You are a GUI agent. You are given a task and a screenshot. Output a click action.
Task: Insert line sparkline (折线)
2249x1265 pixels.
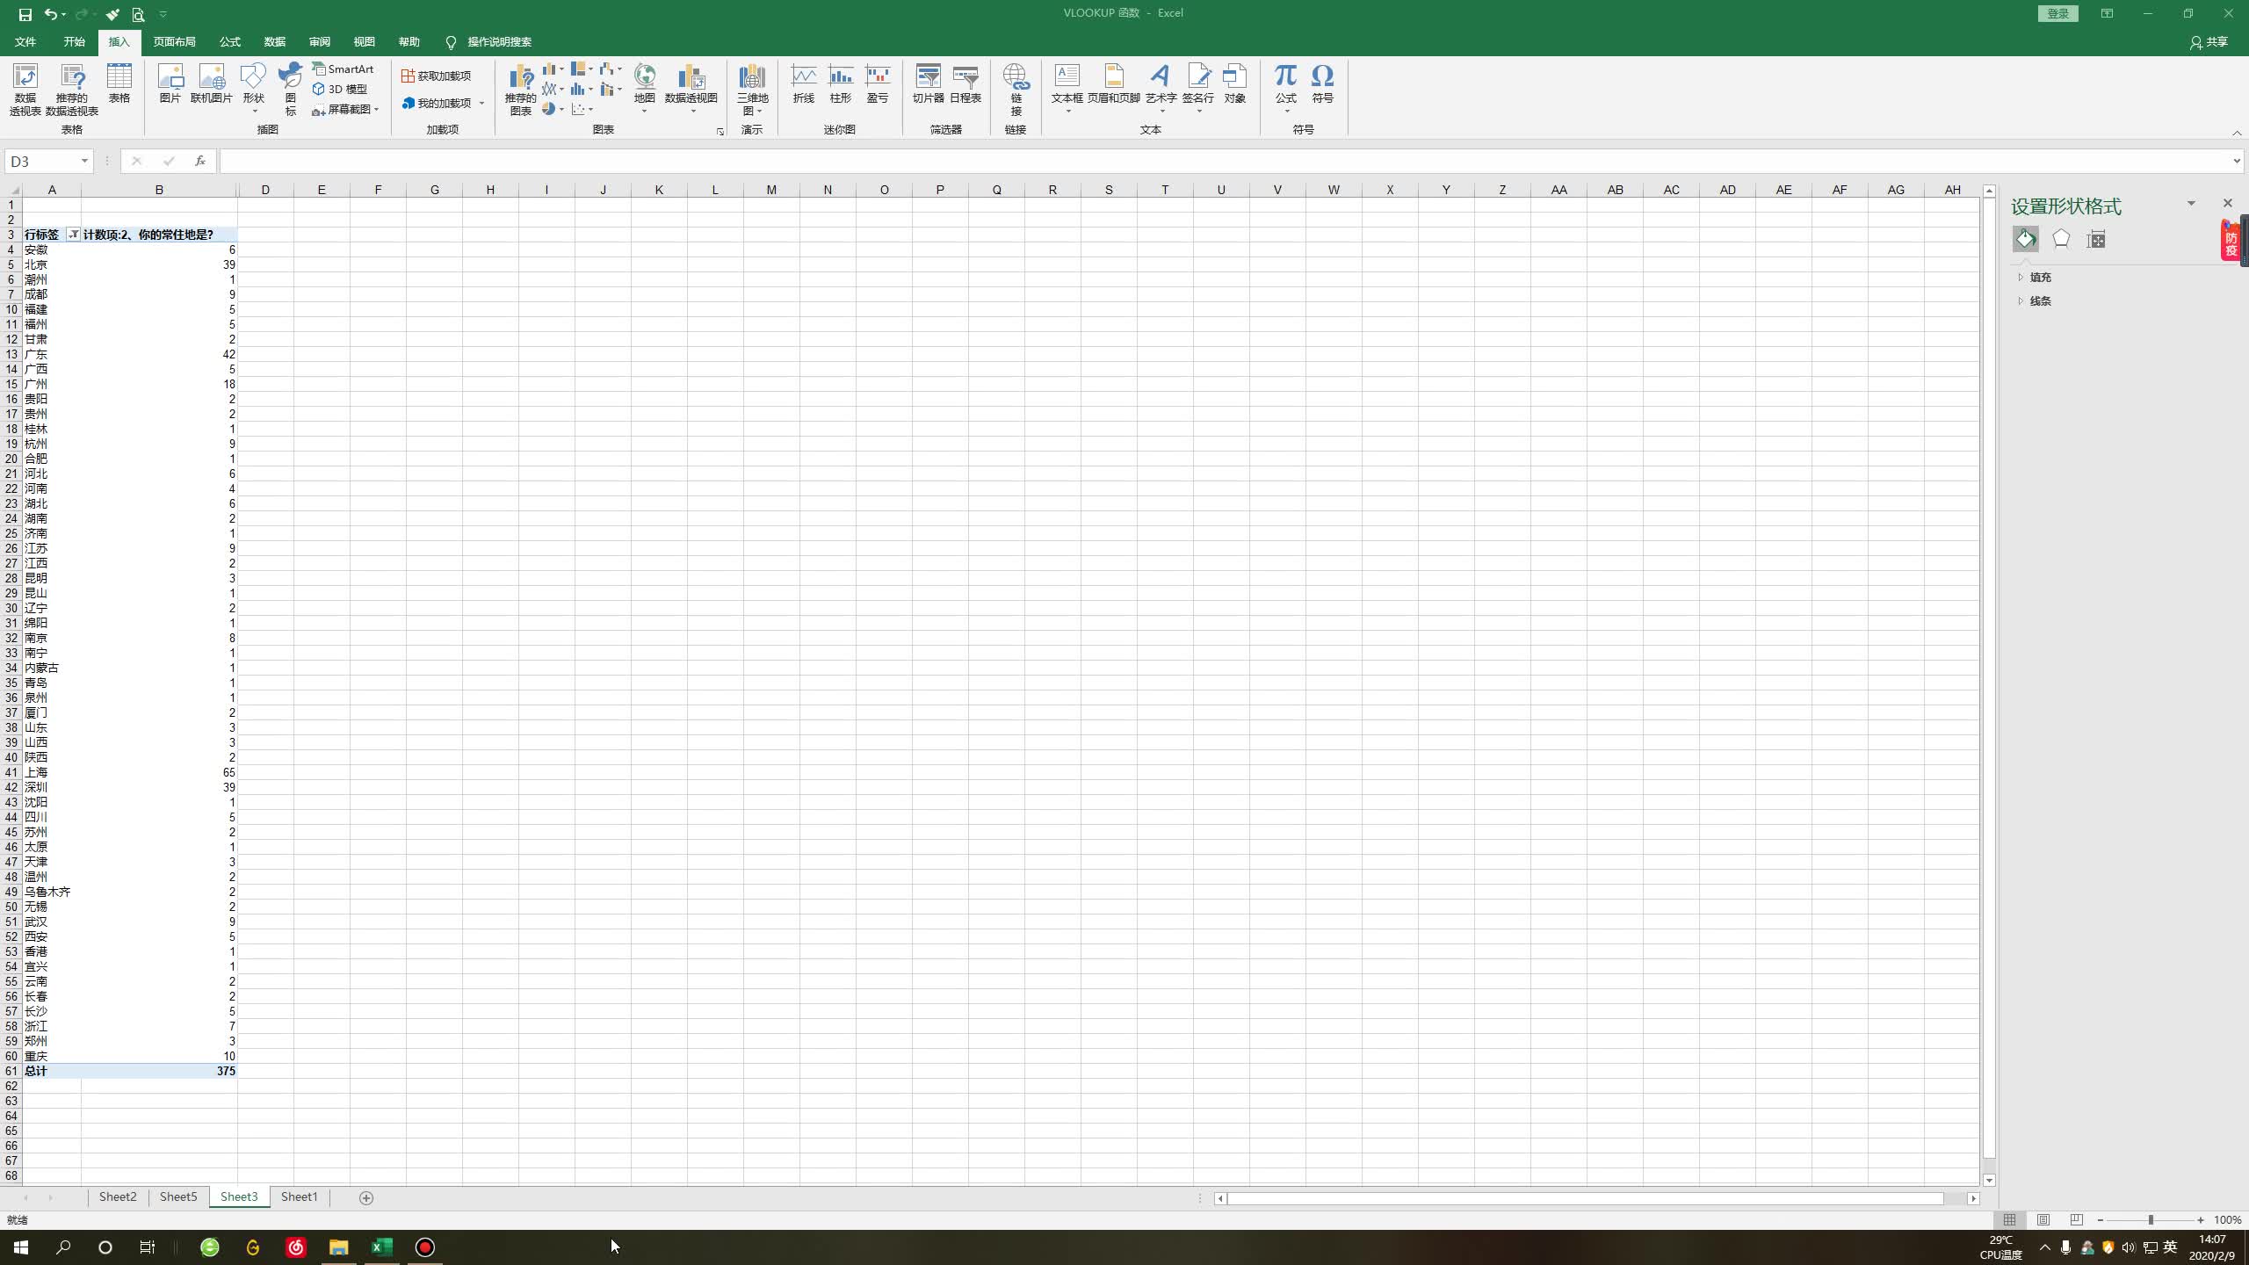point(804,83)
